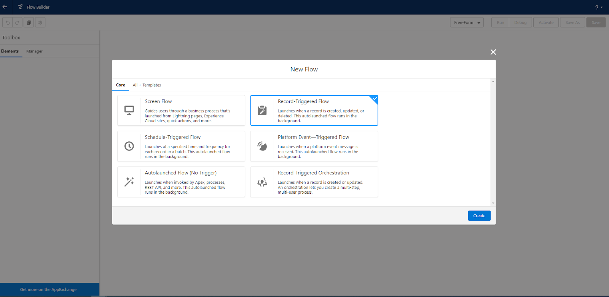Select Record-Triggered Flow title
Screen dimensions: 609x297
(x=303, y=101)
